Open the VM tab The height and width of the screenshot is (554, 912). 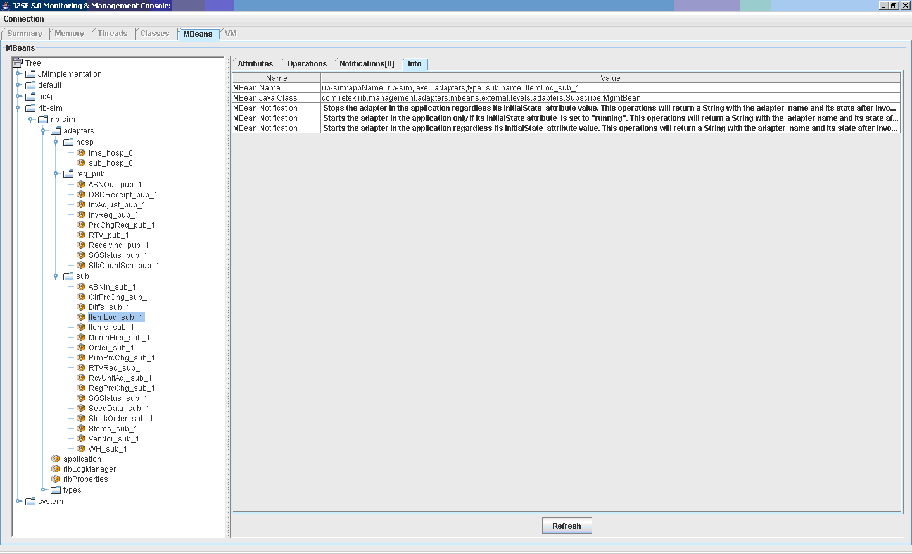(x=231, y=34)
